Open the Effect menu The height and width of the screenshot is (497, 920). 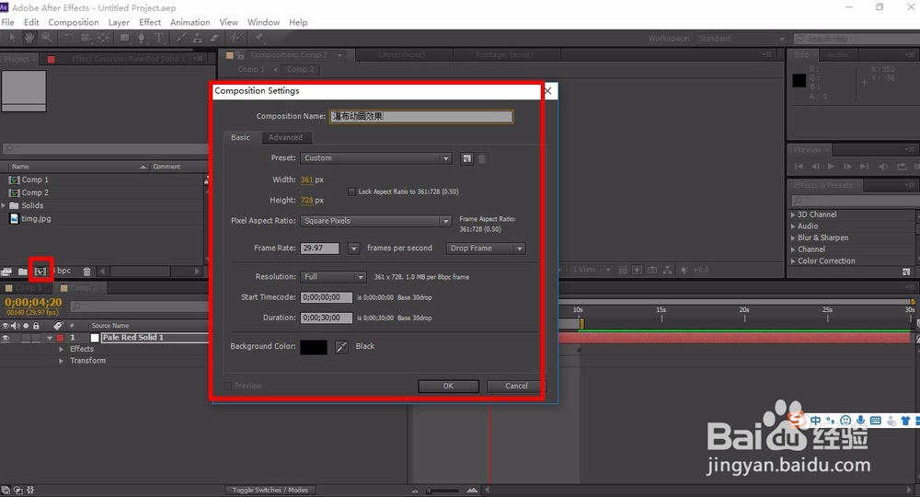coord(150,22)
